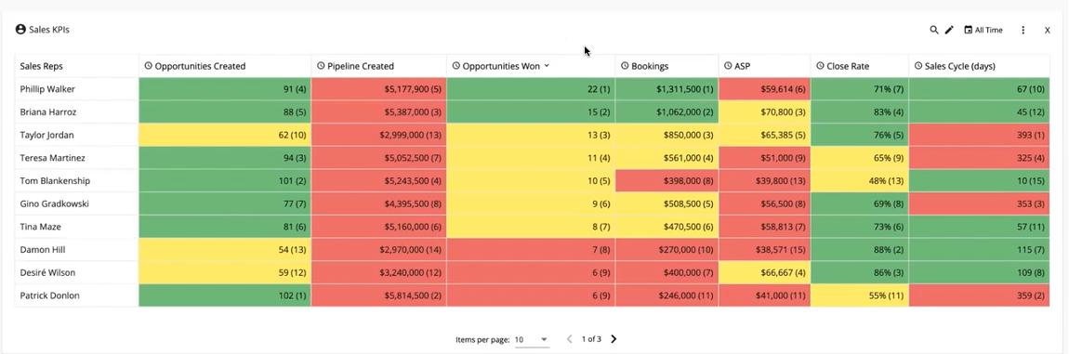
Task: Select Tom Blankenship row name
Action: tap(55, 181)
